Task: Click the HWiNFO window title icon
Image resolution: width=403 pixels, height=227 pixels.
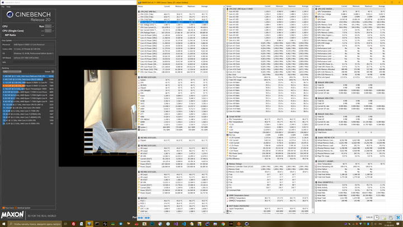Action: click(139, 2)
